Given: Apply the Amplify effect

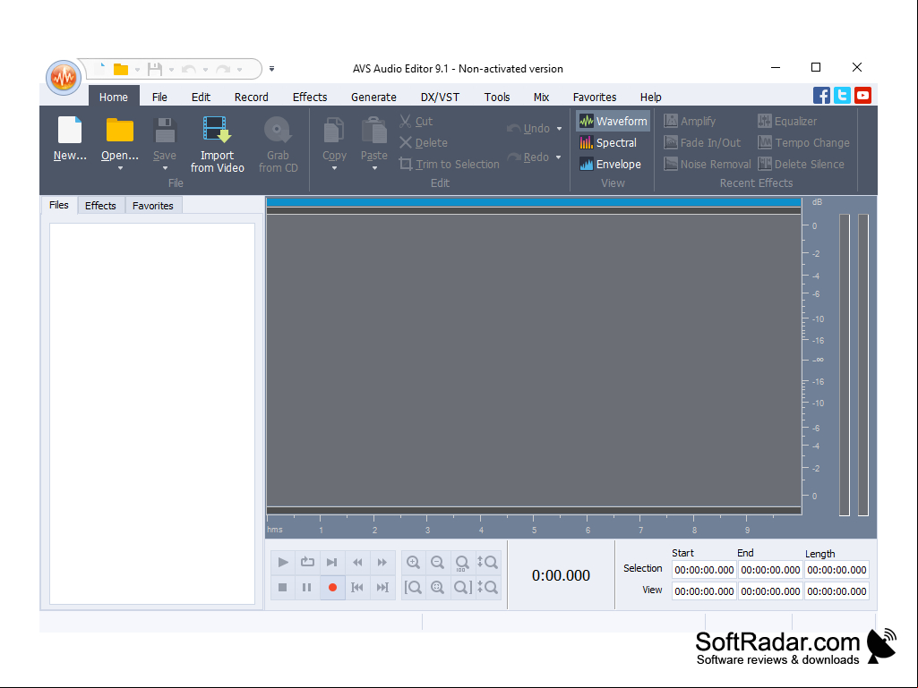Looking at the screenshot, I should 690,121.
